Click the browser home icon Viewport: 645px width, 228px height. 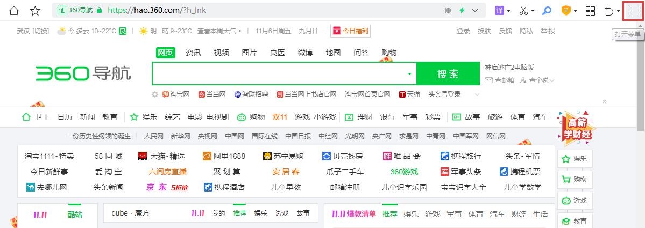pyautogui.click(x=14, y=11)
